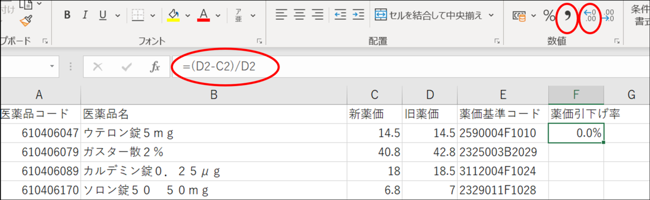650x200 pixels.
Task: Click formula bar showing =(D2-C2)/D2
Action: 411,67
